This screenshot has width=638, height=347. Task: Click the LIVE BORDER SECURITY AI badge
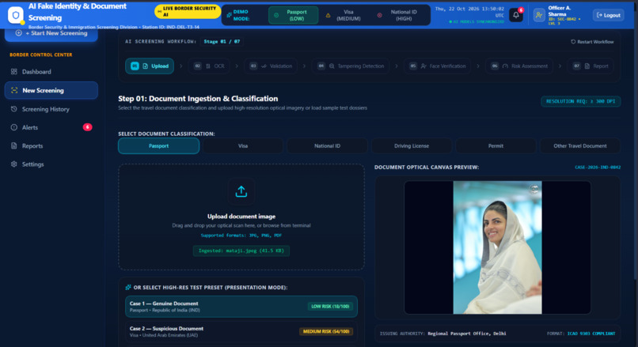(188, 11)
